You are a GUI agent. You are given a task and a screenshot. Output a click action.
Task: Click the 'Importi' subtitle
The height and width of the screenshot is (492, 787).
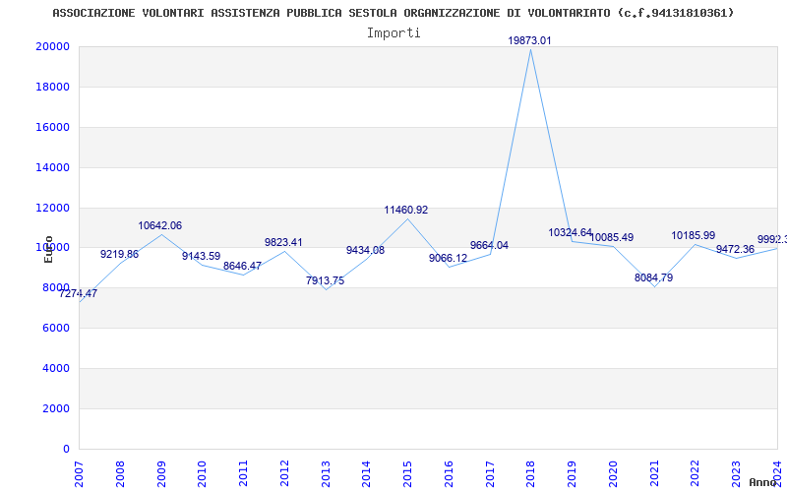click(x=393, y=33)
